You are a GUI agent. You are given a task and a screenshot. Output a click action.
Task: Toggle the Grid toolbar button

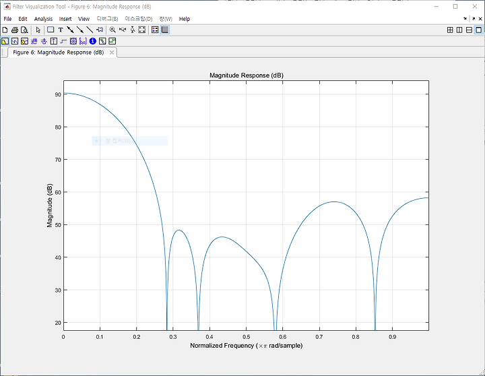[x=165, y=30]
